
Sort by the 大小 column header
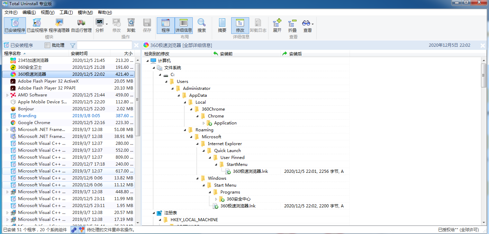(123, 54)
